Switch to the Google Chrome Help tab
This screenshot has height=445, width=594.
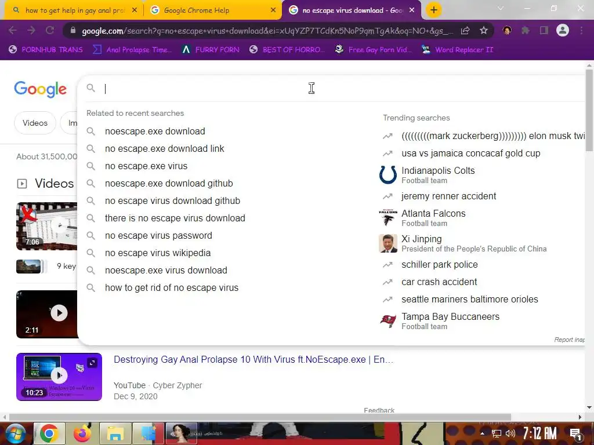pyautogui.click(x=214, y=10)
